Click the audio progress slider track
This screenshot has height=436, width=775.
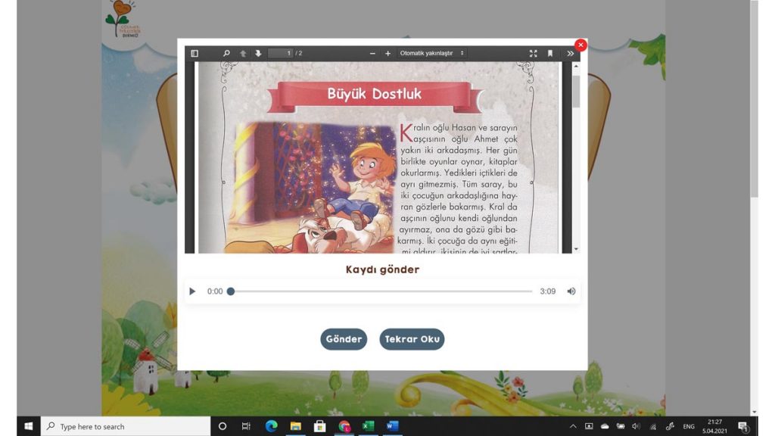click(381, 291)
